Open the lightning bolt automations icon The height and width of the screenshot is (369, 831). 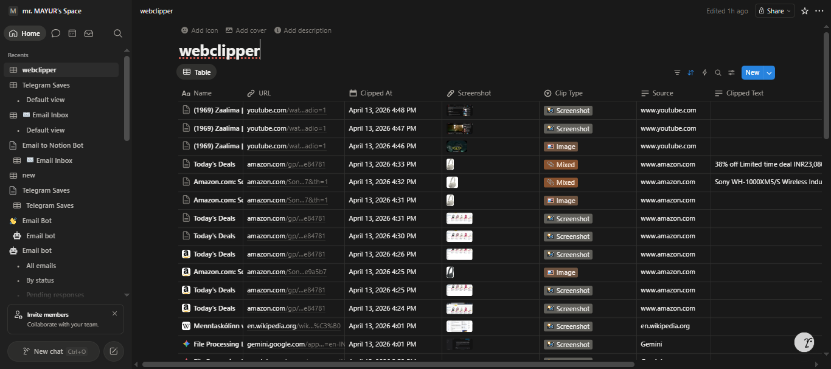tap(704, 72)
